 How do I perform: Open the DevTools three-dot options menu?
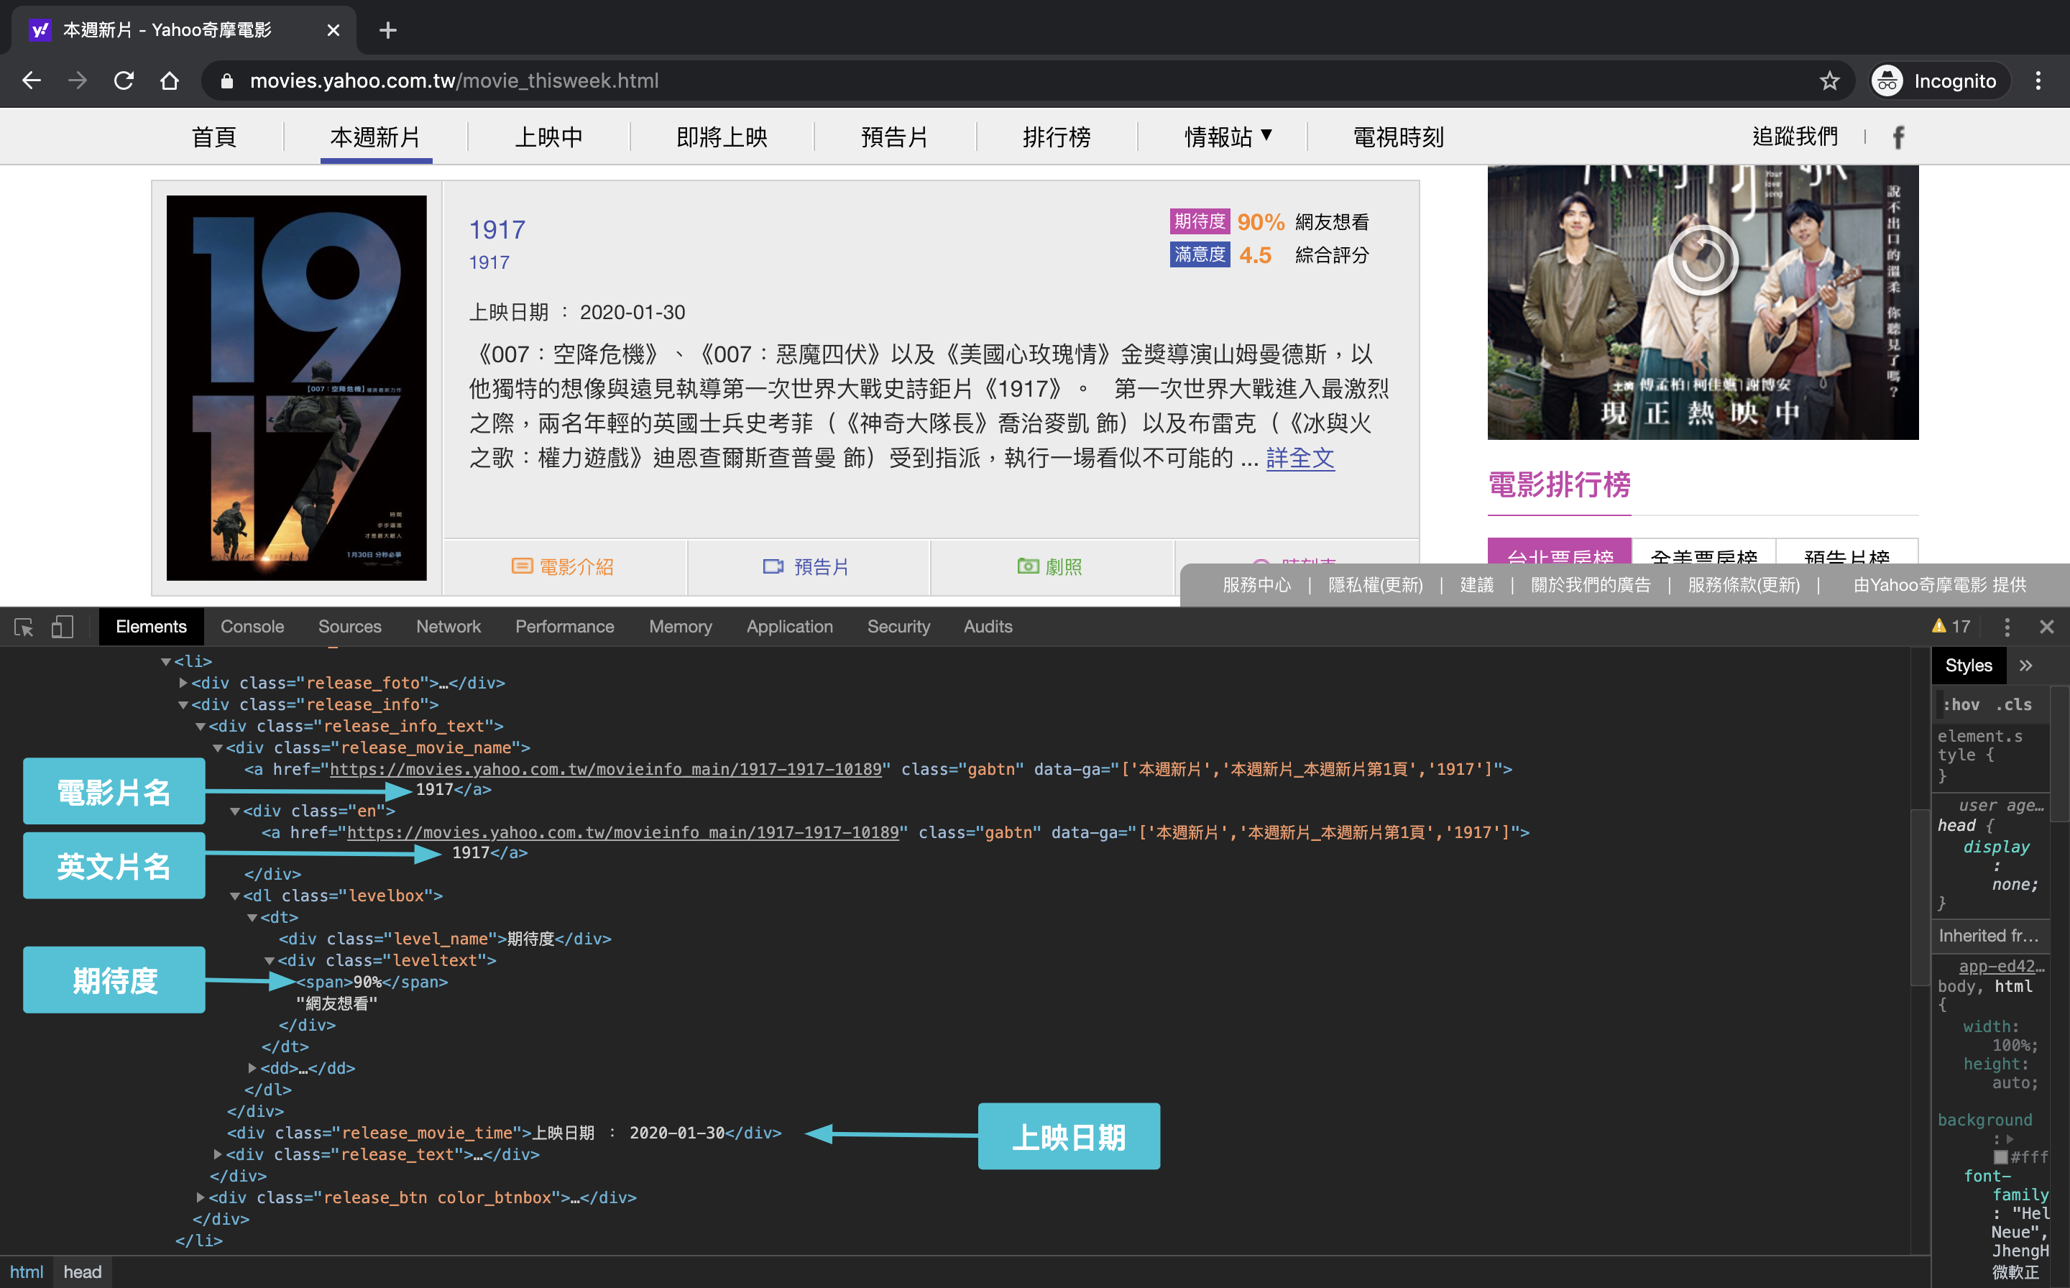point(2007,627)
